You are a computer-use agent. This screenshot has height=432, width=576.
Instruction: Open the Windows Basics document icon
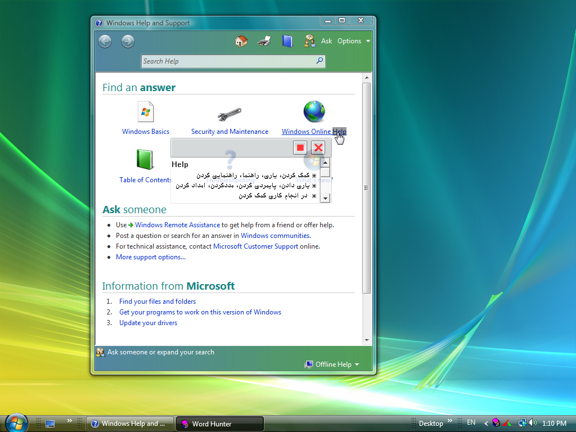coord(146,112)
